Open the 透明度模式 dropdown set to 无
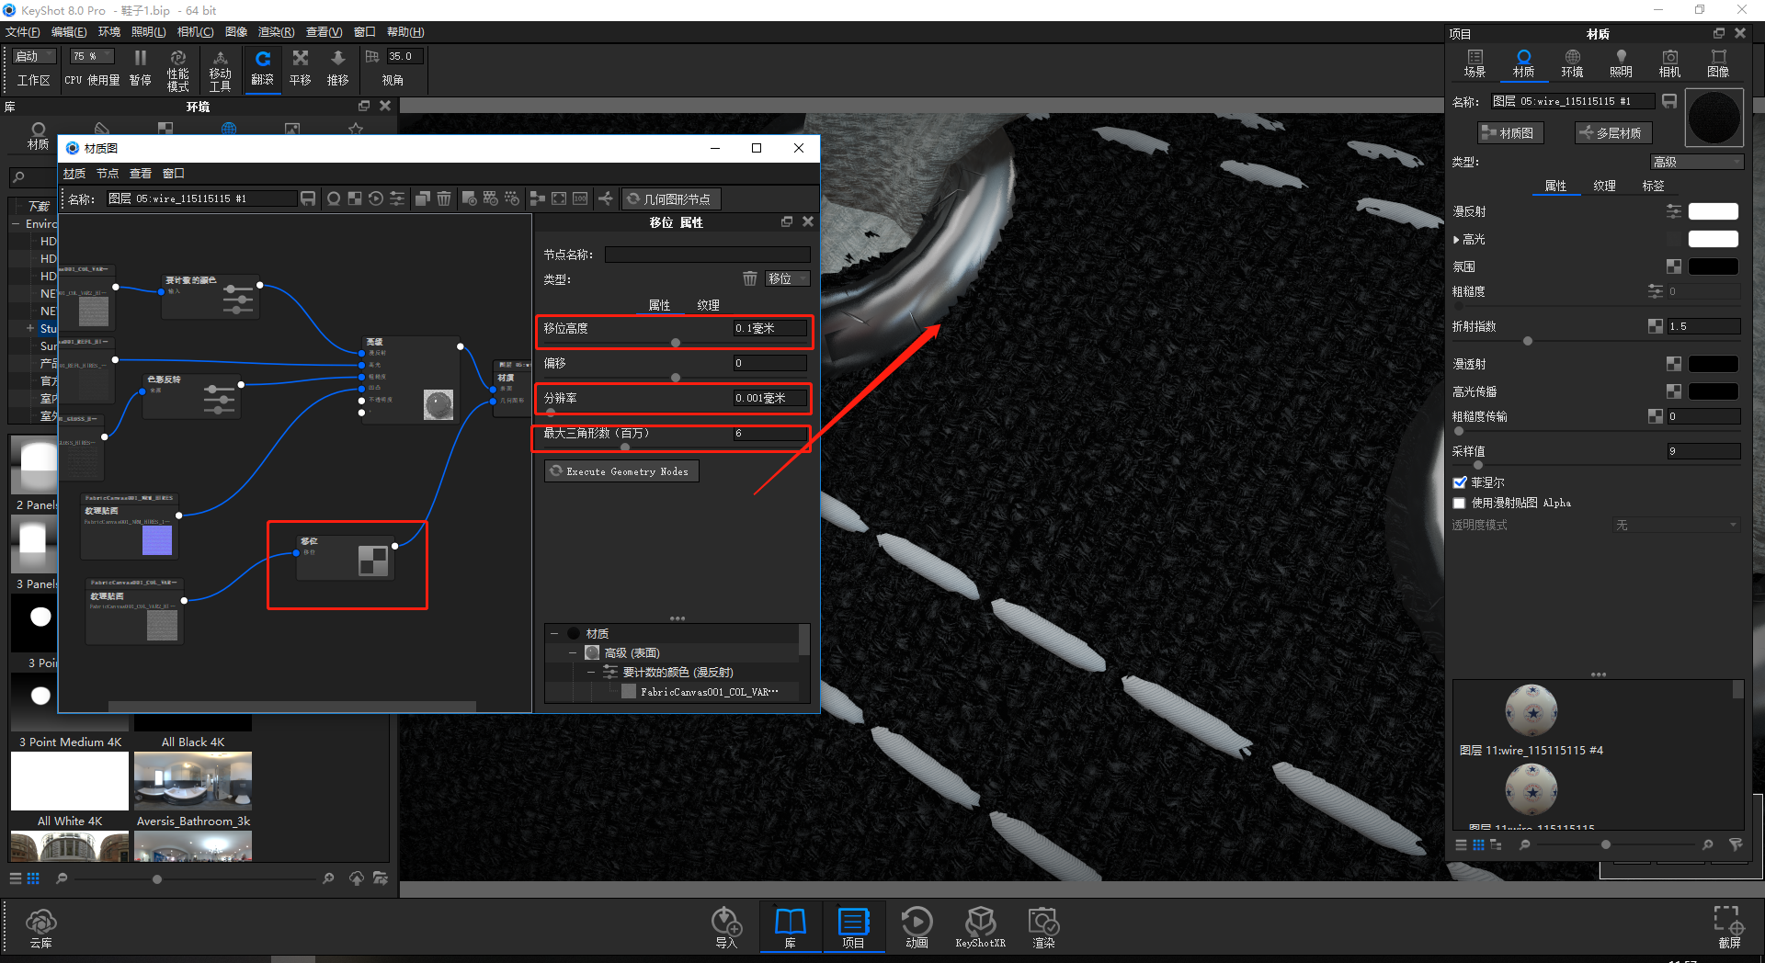Screen dimensions: 1765x963 pyautogui.click(x=1675, y=525)
